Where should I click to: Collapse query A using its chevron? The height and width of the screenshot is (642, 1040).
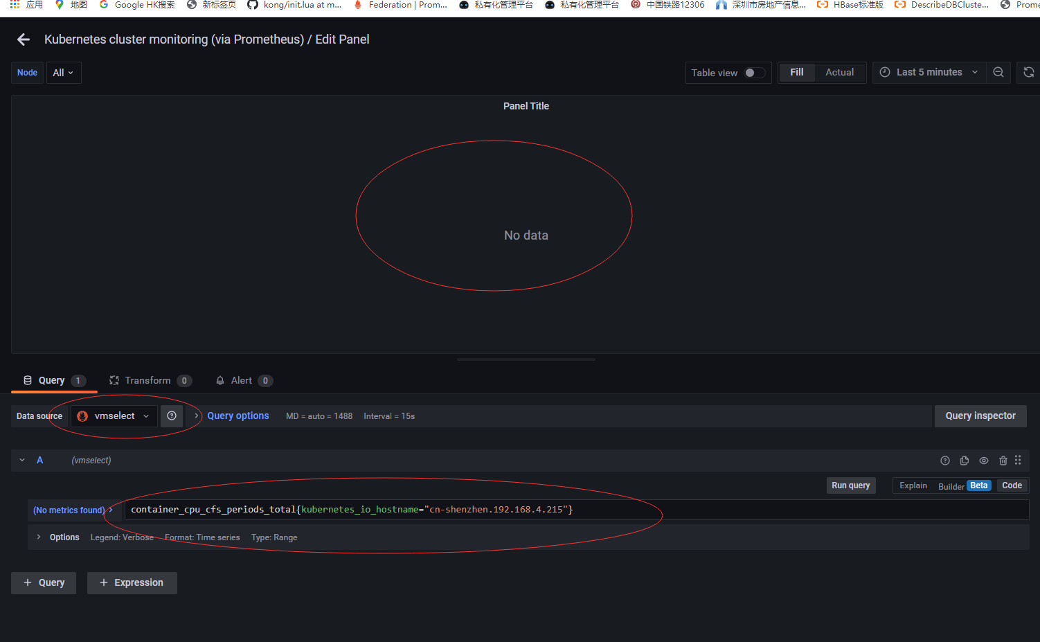click(x=21, y=460)
